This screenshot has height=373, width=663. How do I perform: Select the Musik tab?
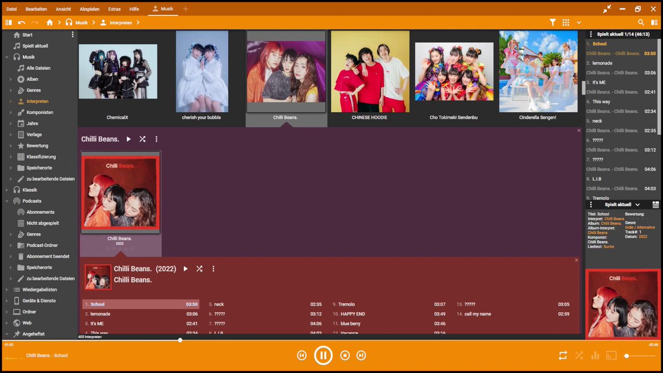(x=163, y=9)
